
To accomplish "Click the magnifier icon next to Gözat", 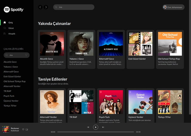I will pyautogui.click(x=5, y=28).
